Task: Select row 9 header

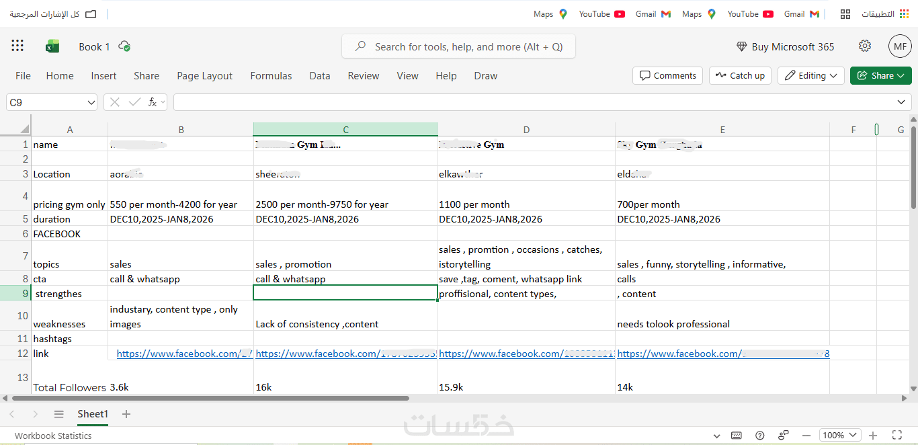Action: pos(15,293)
